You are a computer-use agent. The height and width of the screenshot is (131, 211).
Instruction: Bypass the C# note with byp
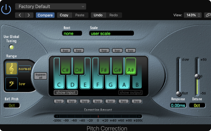66,51
